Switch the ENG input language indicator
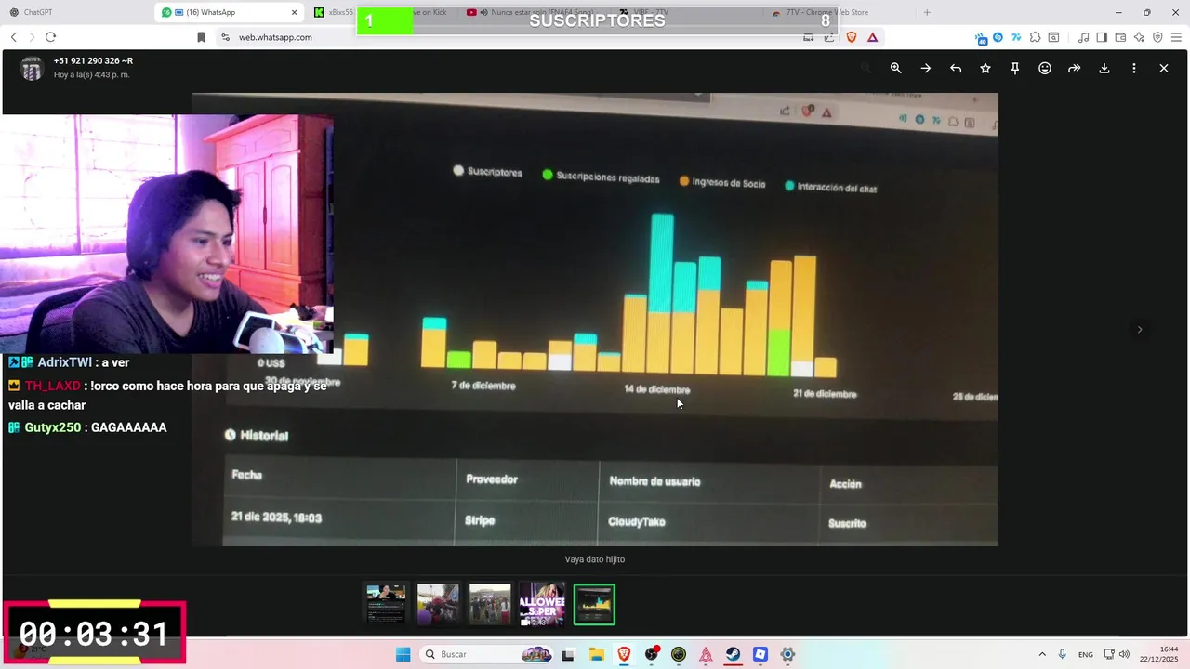Screen dimensions: 1190x669 1085,654
